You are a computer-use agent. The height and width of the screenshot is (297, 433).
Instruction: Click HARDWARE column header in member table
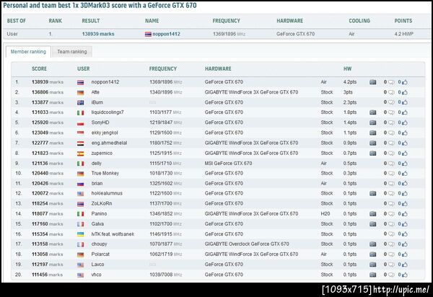218,68
